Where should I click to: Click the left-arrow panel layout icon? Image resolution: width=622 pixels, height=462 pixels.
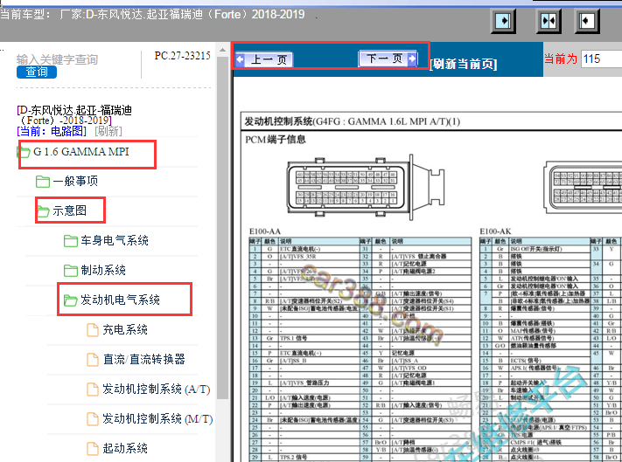pyautogui.click(x=587, y=21)
